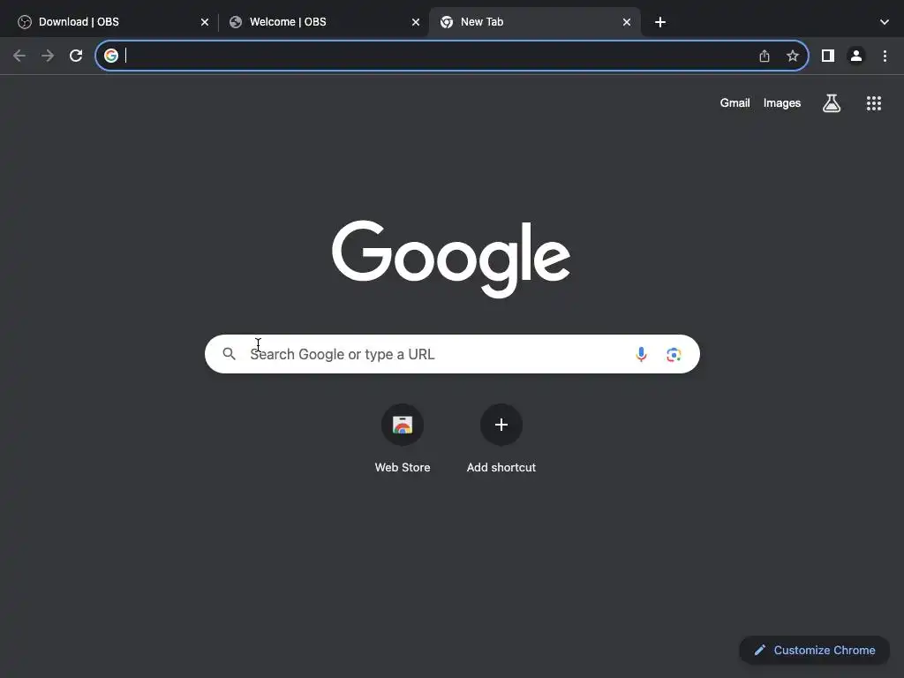Close the New Tab tab
This screenshot has width=904, height=678.
(627, 22)
